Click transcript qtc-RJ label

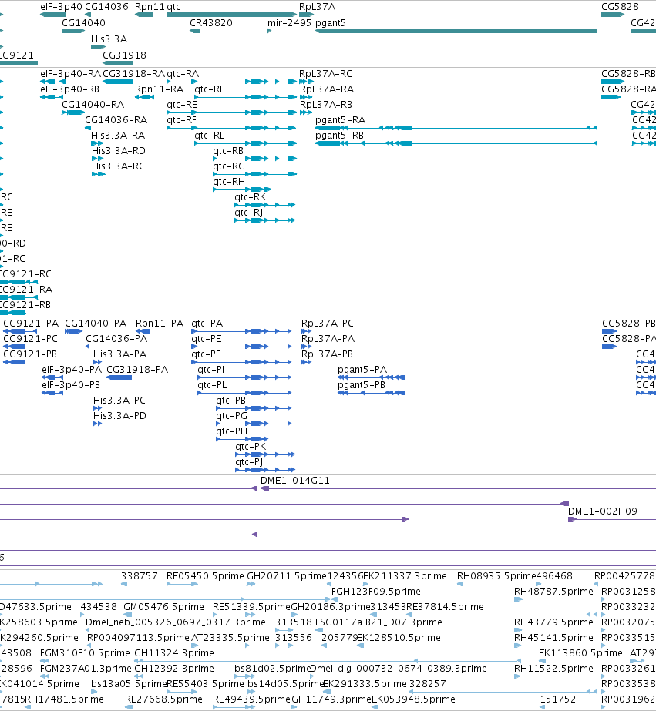point(249,213)
